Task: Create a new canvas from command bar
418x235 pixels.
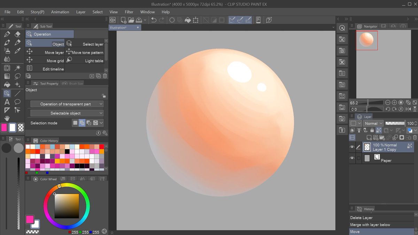Action: 123,20
